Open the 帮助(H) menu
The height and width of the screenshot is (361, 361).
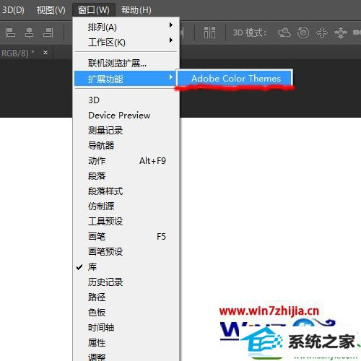(136, 10)
